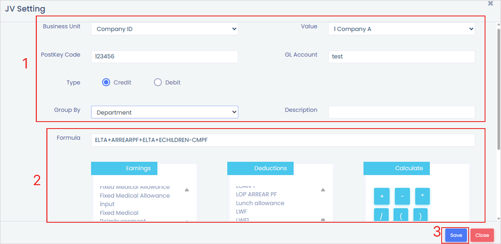Click the open parenthesis button
This screenshot has width=501, height=244.
click(401, 216)
